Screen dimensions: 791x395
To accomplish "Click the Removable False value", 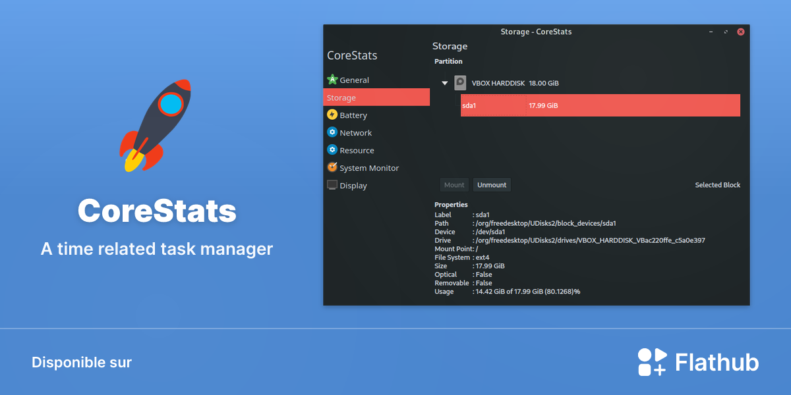I will click(x=484, y=283).
